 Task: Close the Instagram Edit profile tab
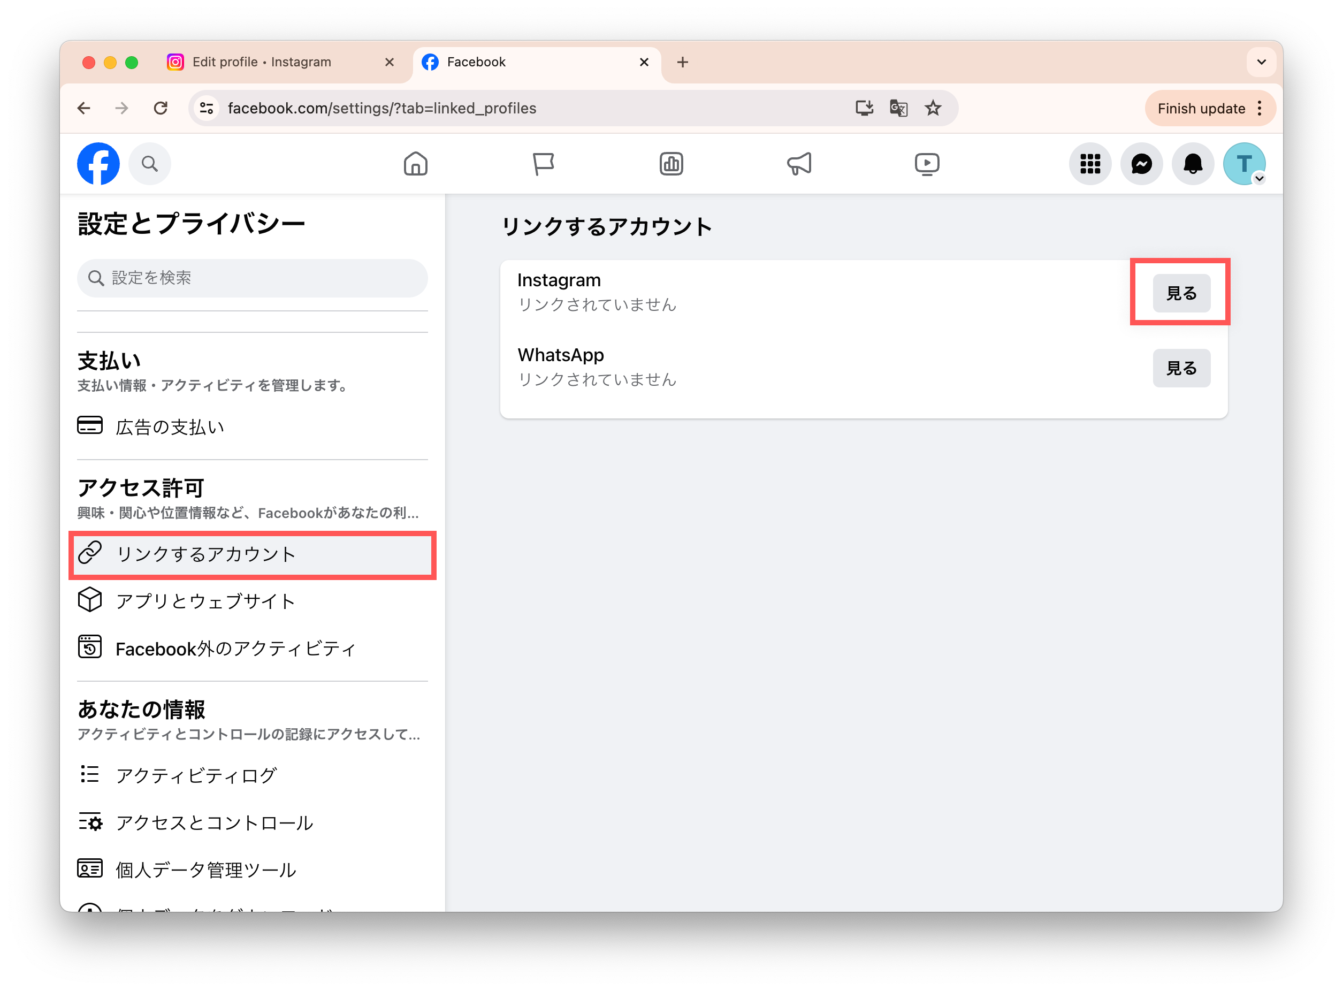pyautogui.click(x=390, y=62)
